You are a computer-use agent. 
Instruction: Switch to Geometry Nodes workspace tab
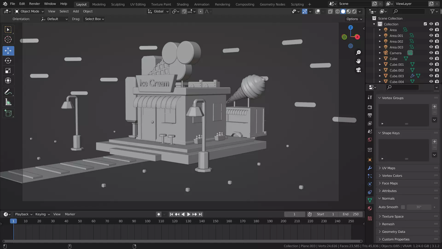pyautogui.click(x=272, y=4)
